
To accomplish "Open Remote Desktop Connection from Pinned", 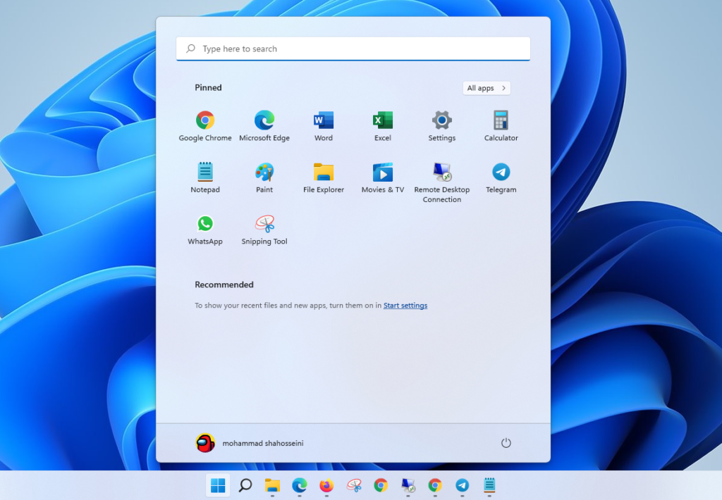I will pos(441,182).
